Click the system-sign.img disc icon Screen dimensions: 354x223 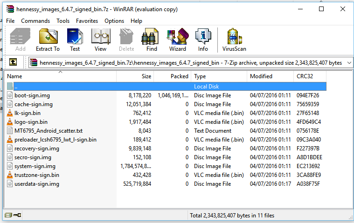(x=10, y=166)
